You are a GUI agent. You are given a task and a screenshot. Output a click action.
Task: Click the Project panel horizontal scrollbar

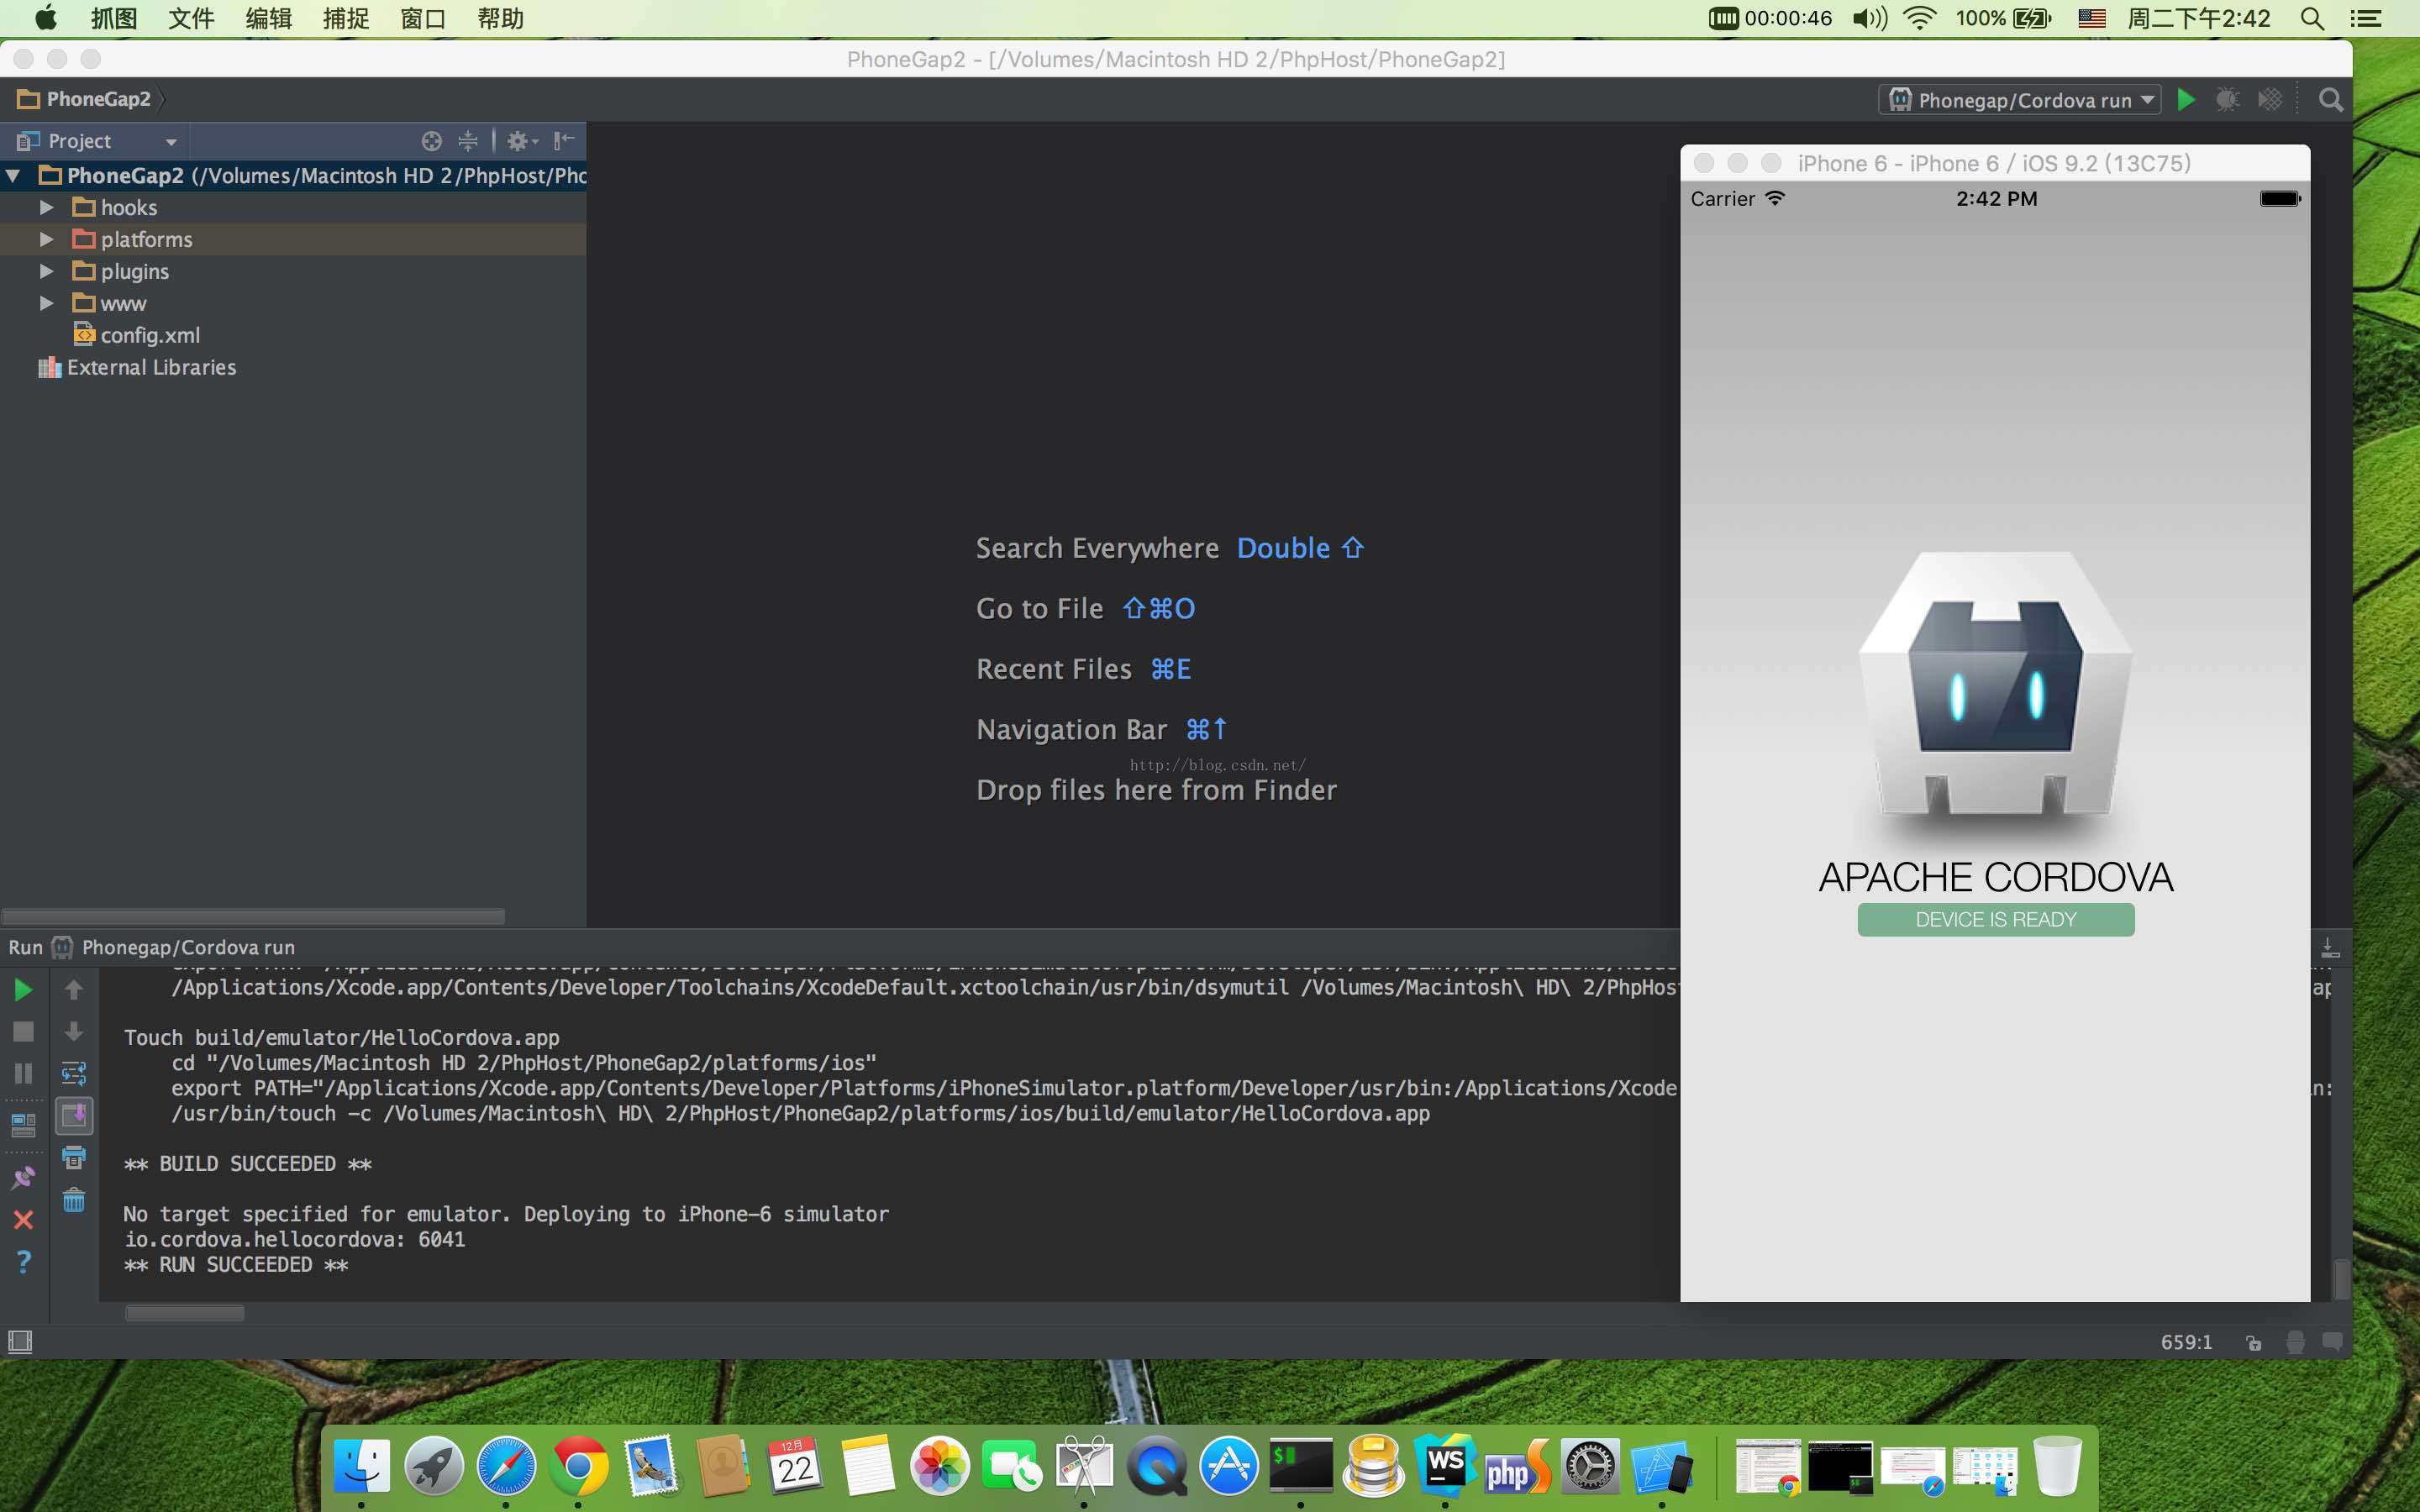[253, 916]
